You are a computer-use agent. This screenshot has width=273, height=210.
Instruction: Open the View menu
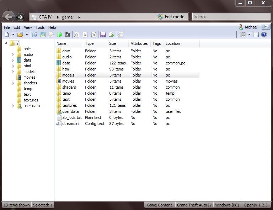click(x=28, y=27)
